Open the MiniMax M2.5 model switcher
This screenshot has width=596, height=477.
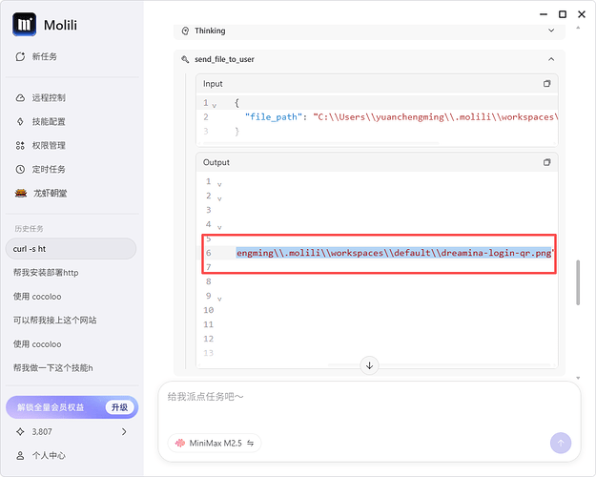[x=215, y=444]
